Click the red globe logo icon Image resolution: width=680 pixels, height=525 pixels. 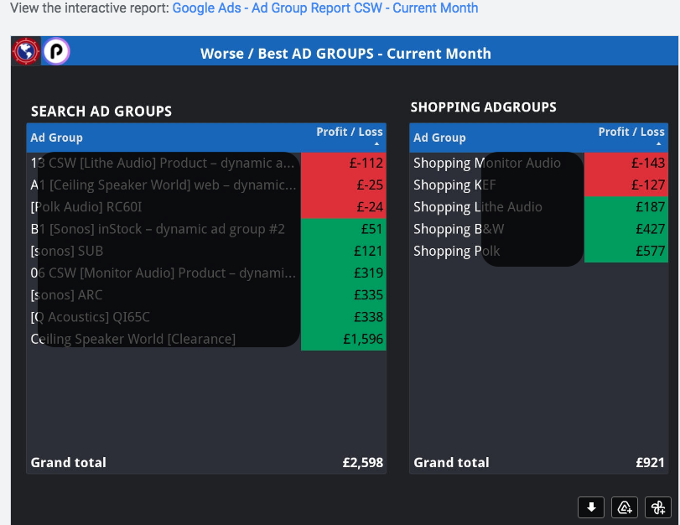click(26, 52)
